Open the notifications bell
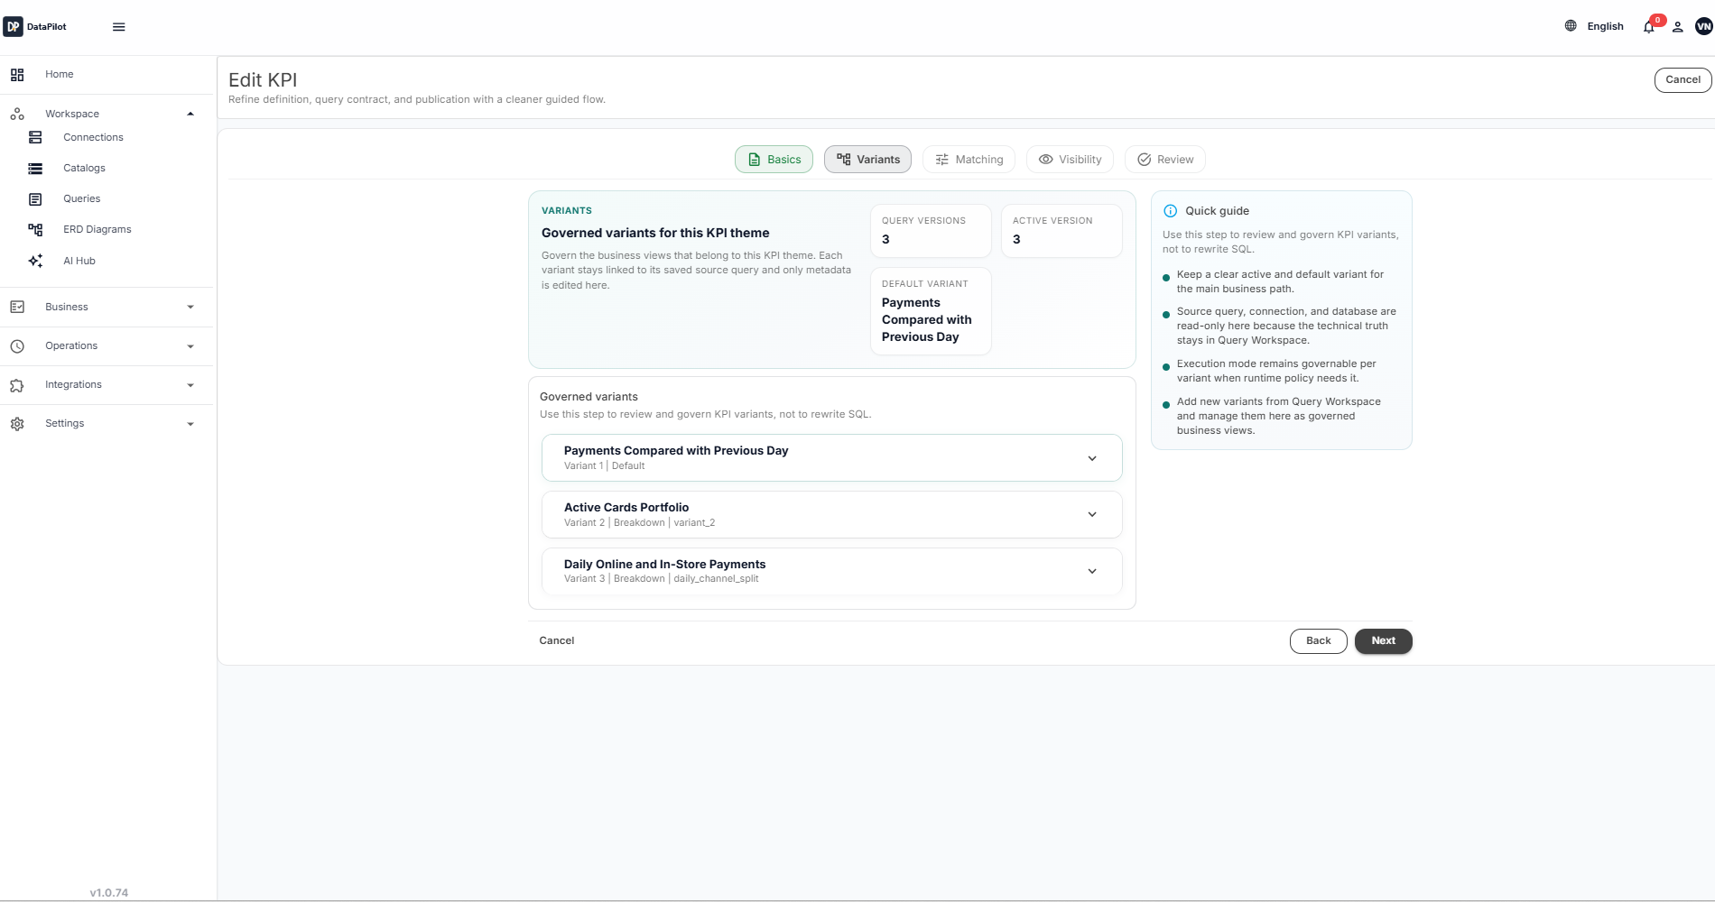 (x=1647, y=27)
